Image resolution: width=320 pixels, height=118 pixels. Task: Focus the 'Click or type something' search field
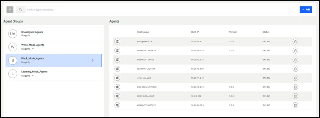click(x=161, y=10)
